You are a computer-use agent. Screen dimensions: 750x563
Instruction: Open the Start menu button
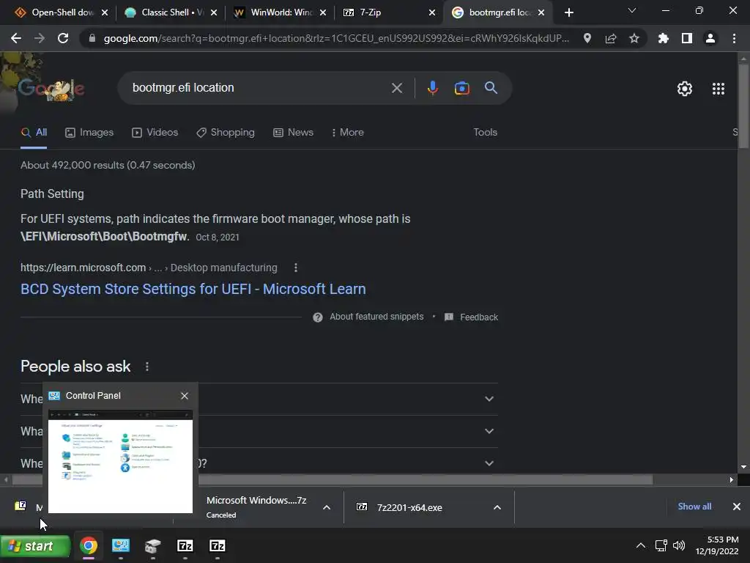pyautogui.click(x=35, y=546)
